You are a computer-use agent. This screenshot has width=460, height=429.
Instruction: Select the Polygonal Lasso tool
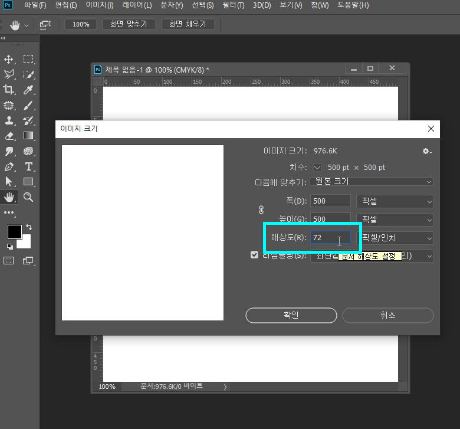(x=9, y=74)
